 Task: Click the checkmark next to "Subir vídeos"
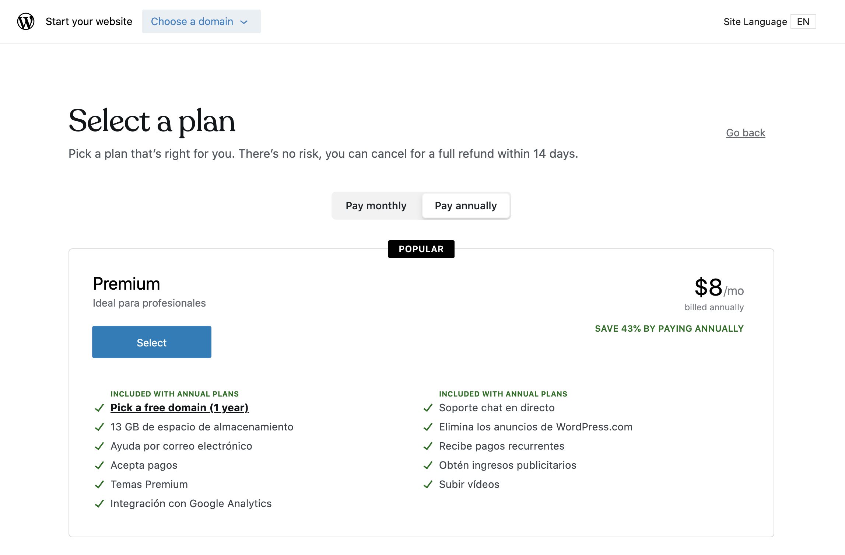click(427, 485)
